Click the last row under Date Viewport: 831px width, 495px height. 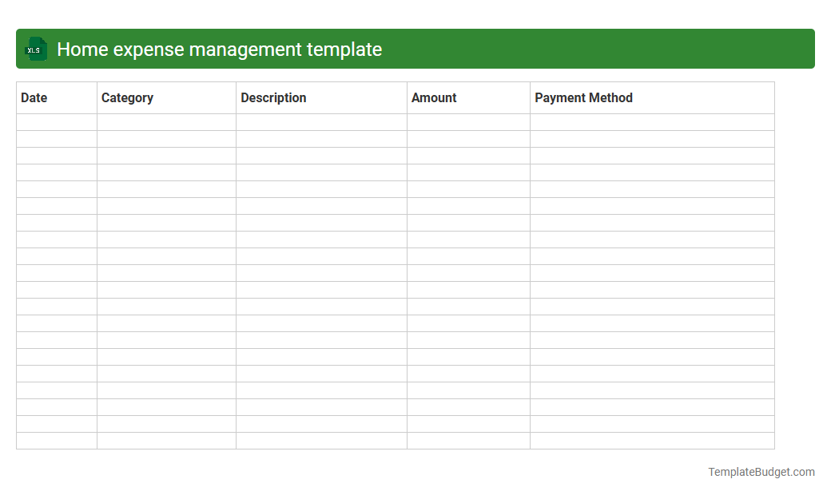(x=56, y=440)
